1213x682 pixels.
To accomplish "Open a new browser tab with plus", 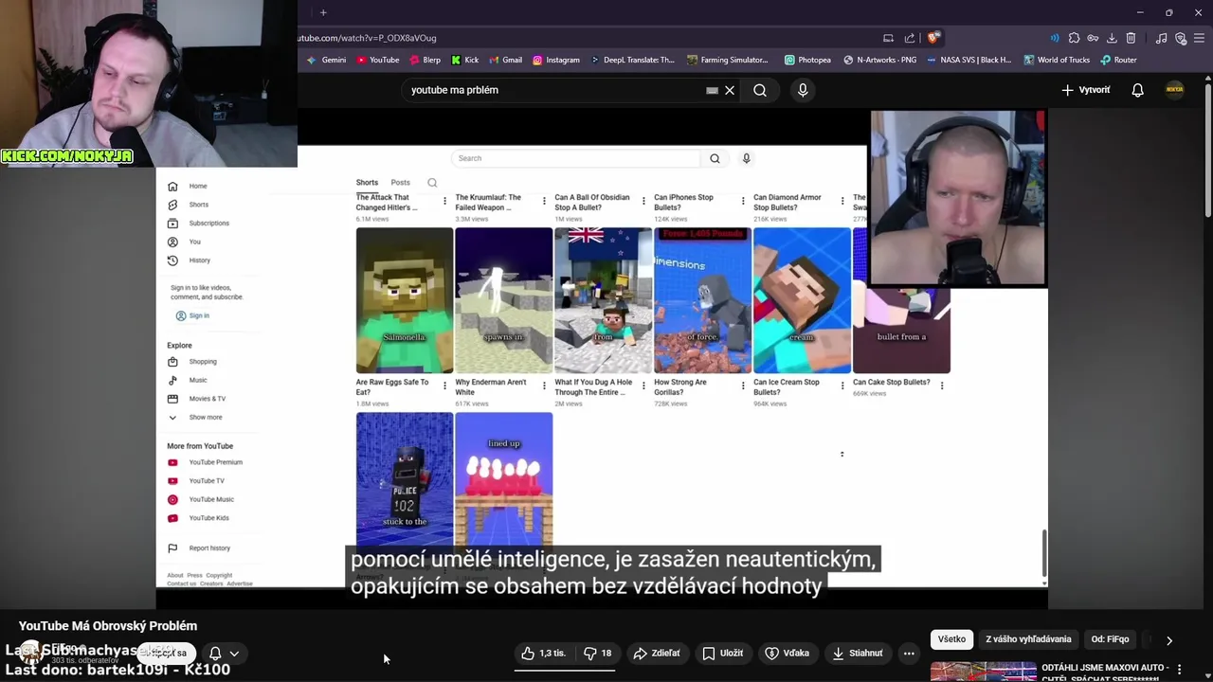I will (x=323, y=12).
